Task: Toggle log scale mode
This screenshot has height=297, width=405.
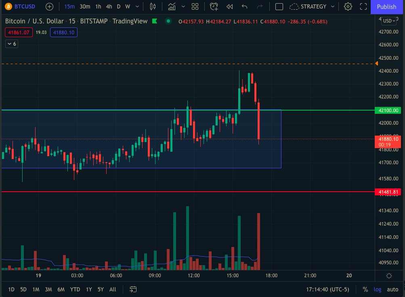Action: click(x=378, y=289)
